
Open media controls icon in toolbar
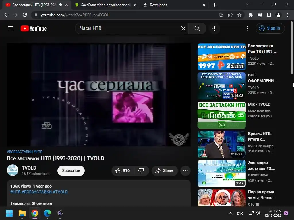(x=260, y=15)
